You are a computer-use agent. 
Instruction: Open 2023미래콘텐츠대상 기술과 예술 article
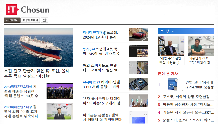pyautogui.click(x=21, y=91)
